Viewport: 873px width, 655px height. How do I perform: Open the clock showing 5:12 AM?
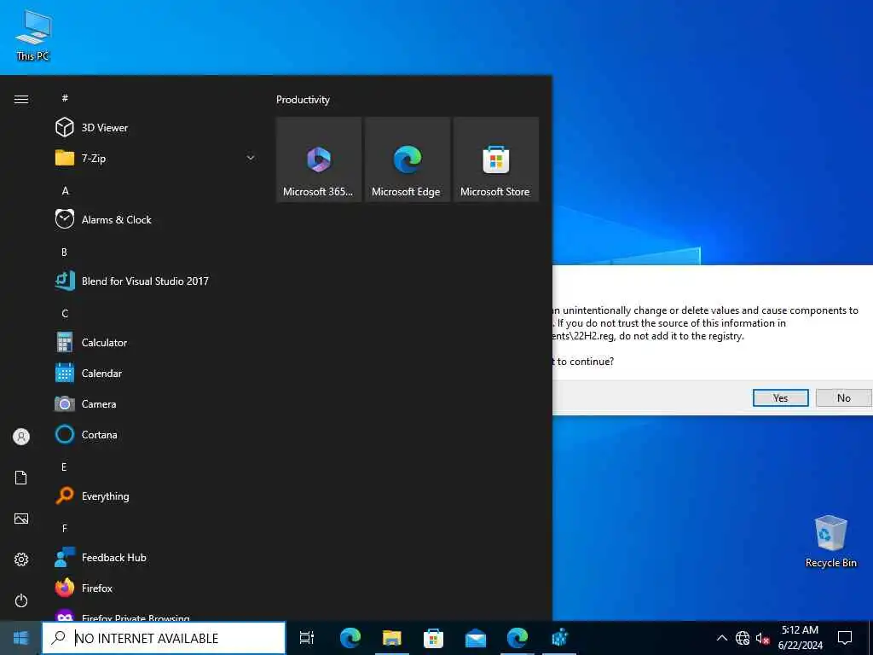point(800,638)
